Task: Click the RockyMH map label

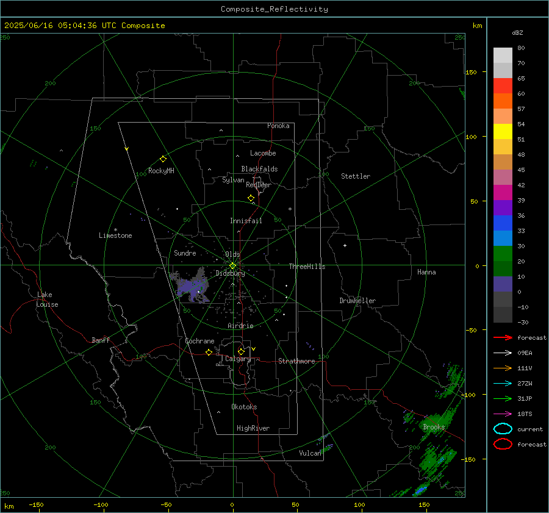Action: (161, 171)
